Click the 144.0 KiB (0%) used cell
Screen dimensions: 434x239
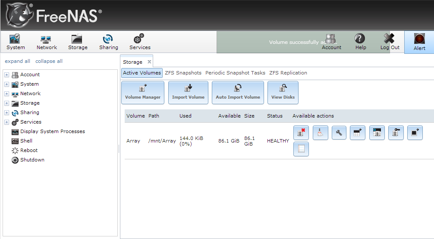pyautogui.click(x=191, y=141)
